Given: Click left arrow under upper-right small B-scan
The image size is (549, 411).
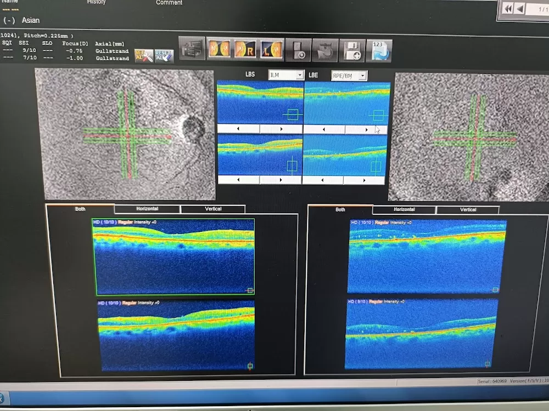Looking at the screenshot, I should [x=324, y=129].
